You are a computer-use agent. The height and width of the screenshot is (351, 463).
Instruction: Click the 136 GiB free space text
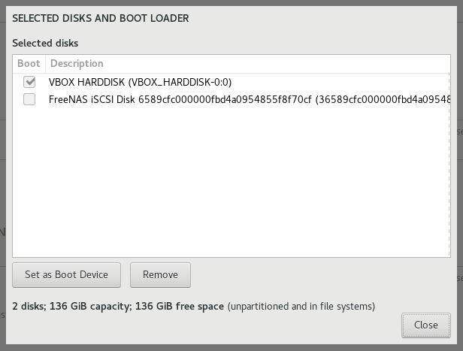click(x=183, y=306)
